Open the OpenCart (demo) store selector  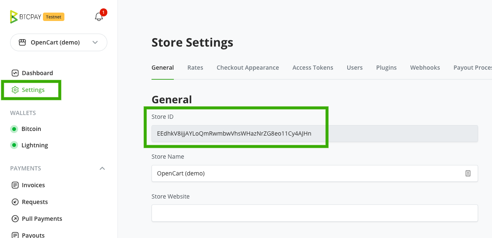pos(59,42)
